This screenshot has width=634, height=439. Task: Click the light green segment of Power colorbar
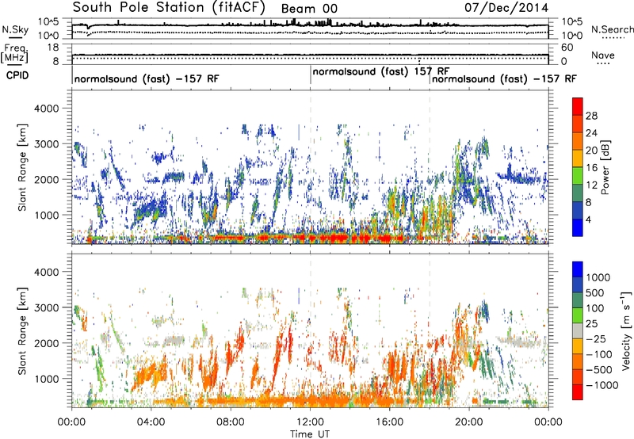click(x=578, y=175)
